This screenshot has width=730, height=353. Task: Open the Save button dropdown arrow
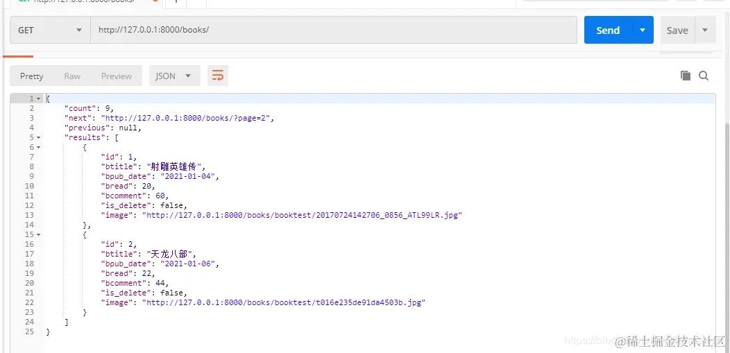(x=705, y=31)
